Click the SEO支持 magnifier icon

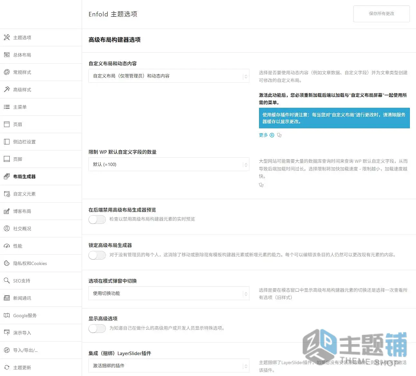pos(7,280)
